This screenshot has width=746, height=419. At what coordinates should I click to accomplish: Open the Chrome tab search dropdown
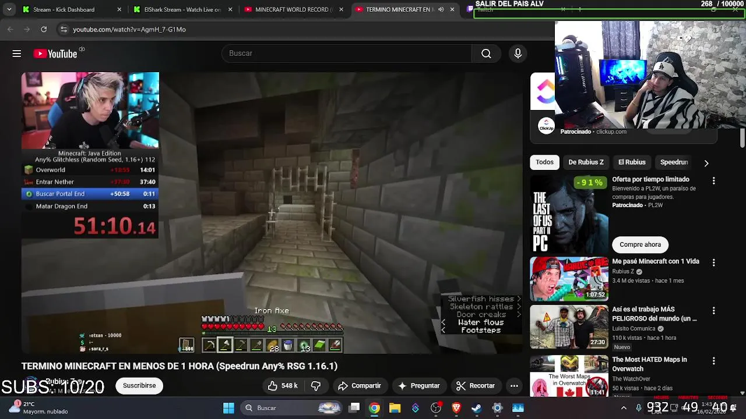9,9
